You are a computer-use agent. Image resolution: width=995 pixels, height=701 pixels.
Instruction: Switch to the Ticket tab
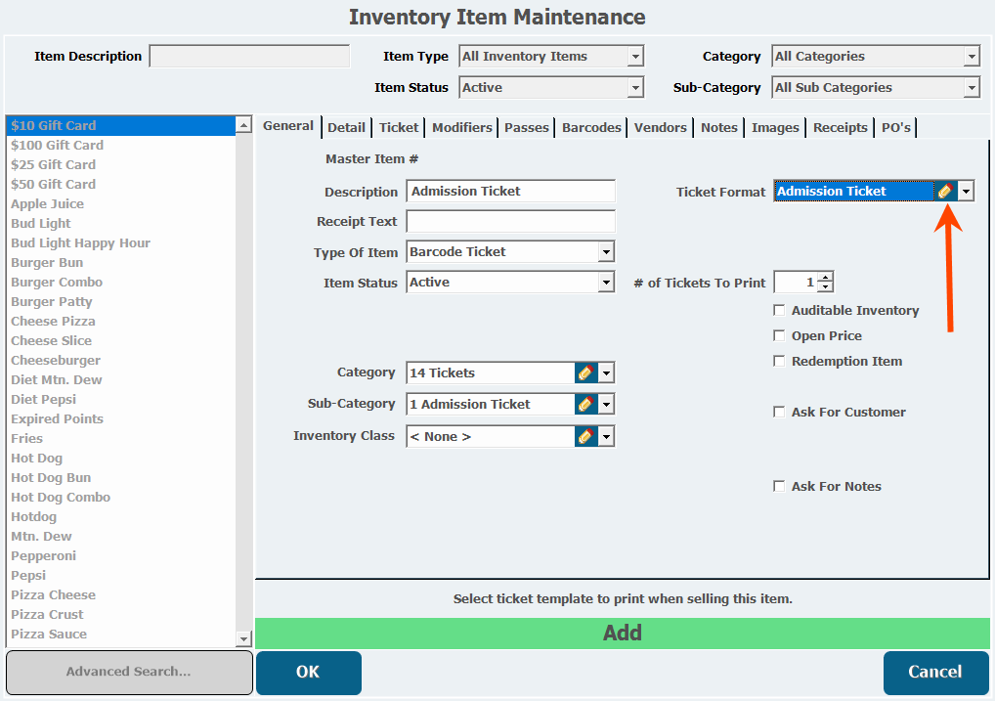coord(399,128)
